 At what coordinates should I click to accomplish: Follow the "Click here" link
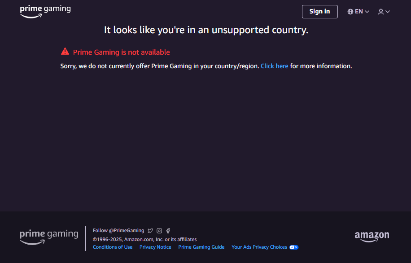[275, 66]
